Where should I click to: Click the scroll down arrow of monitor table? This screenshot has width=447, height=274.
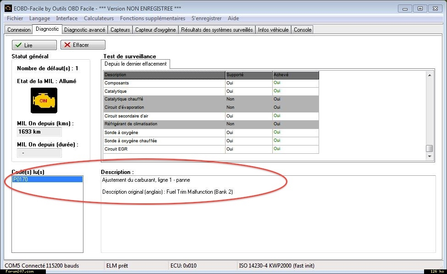429,157
